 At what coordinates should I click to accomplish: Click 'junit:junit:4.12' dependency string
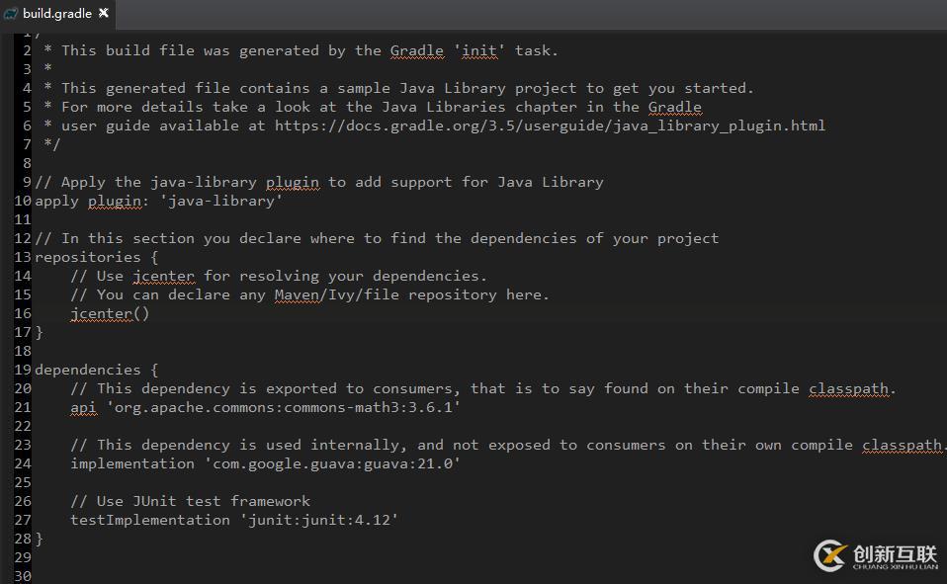(x=319, y=520)
